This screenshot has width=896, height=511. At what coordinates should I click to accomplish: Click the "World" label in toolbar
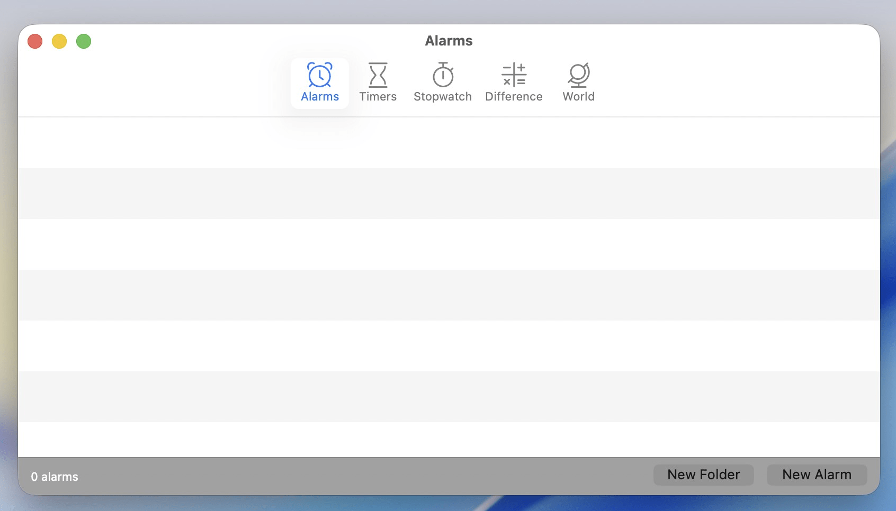click(x=578, y=97)
